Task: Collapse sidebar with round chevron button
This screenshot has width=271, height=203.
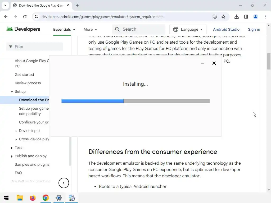Action: pyautogui.click(x=64, y=183)
